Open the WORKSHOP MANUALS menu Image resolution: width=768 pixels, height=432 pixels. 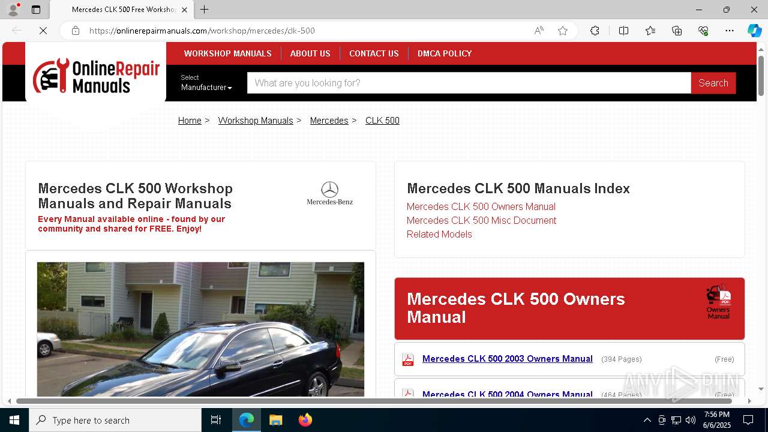(227, 53)
